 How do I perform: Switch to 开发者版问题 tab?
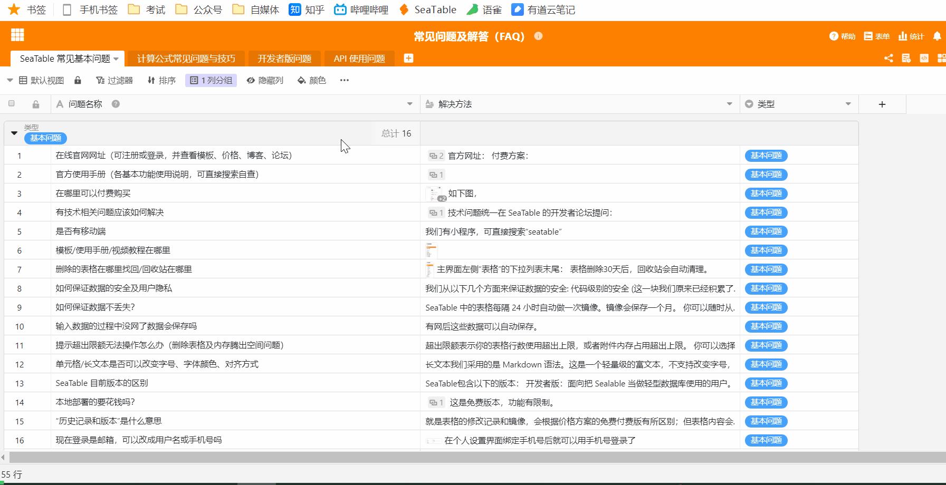(284, 59)
